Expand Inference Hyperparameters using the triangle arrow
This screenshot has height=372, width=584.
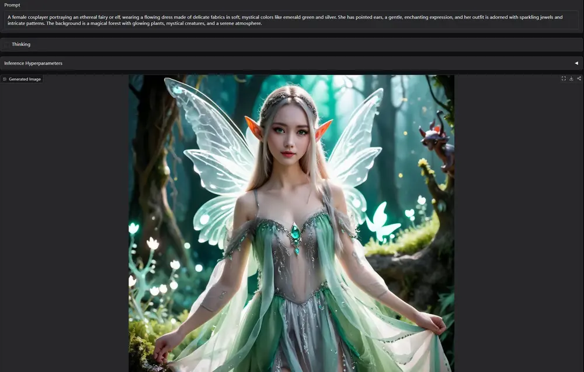(576, 63)
